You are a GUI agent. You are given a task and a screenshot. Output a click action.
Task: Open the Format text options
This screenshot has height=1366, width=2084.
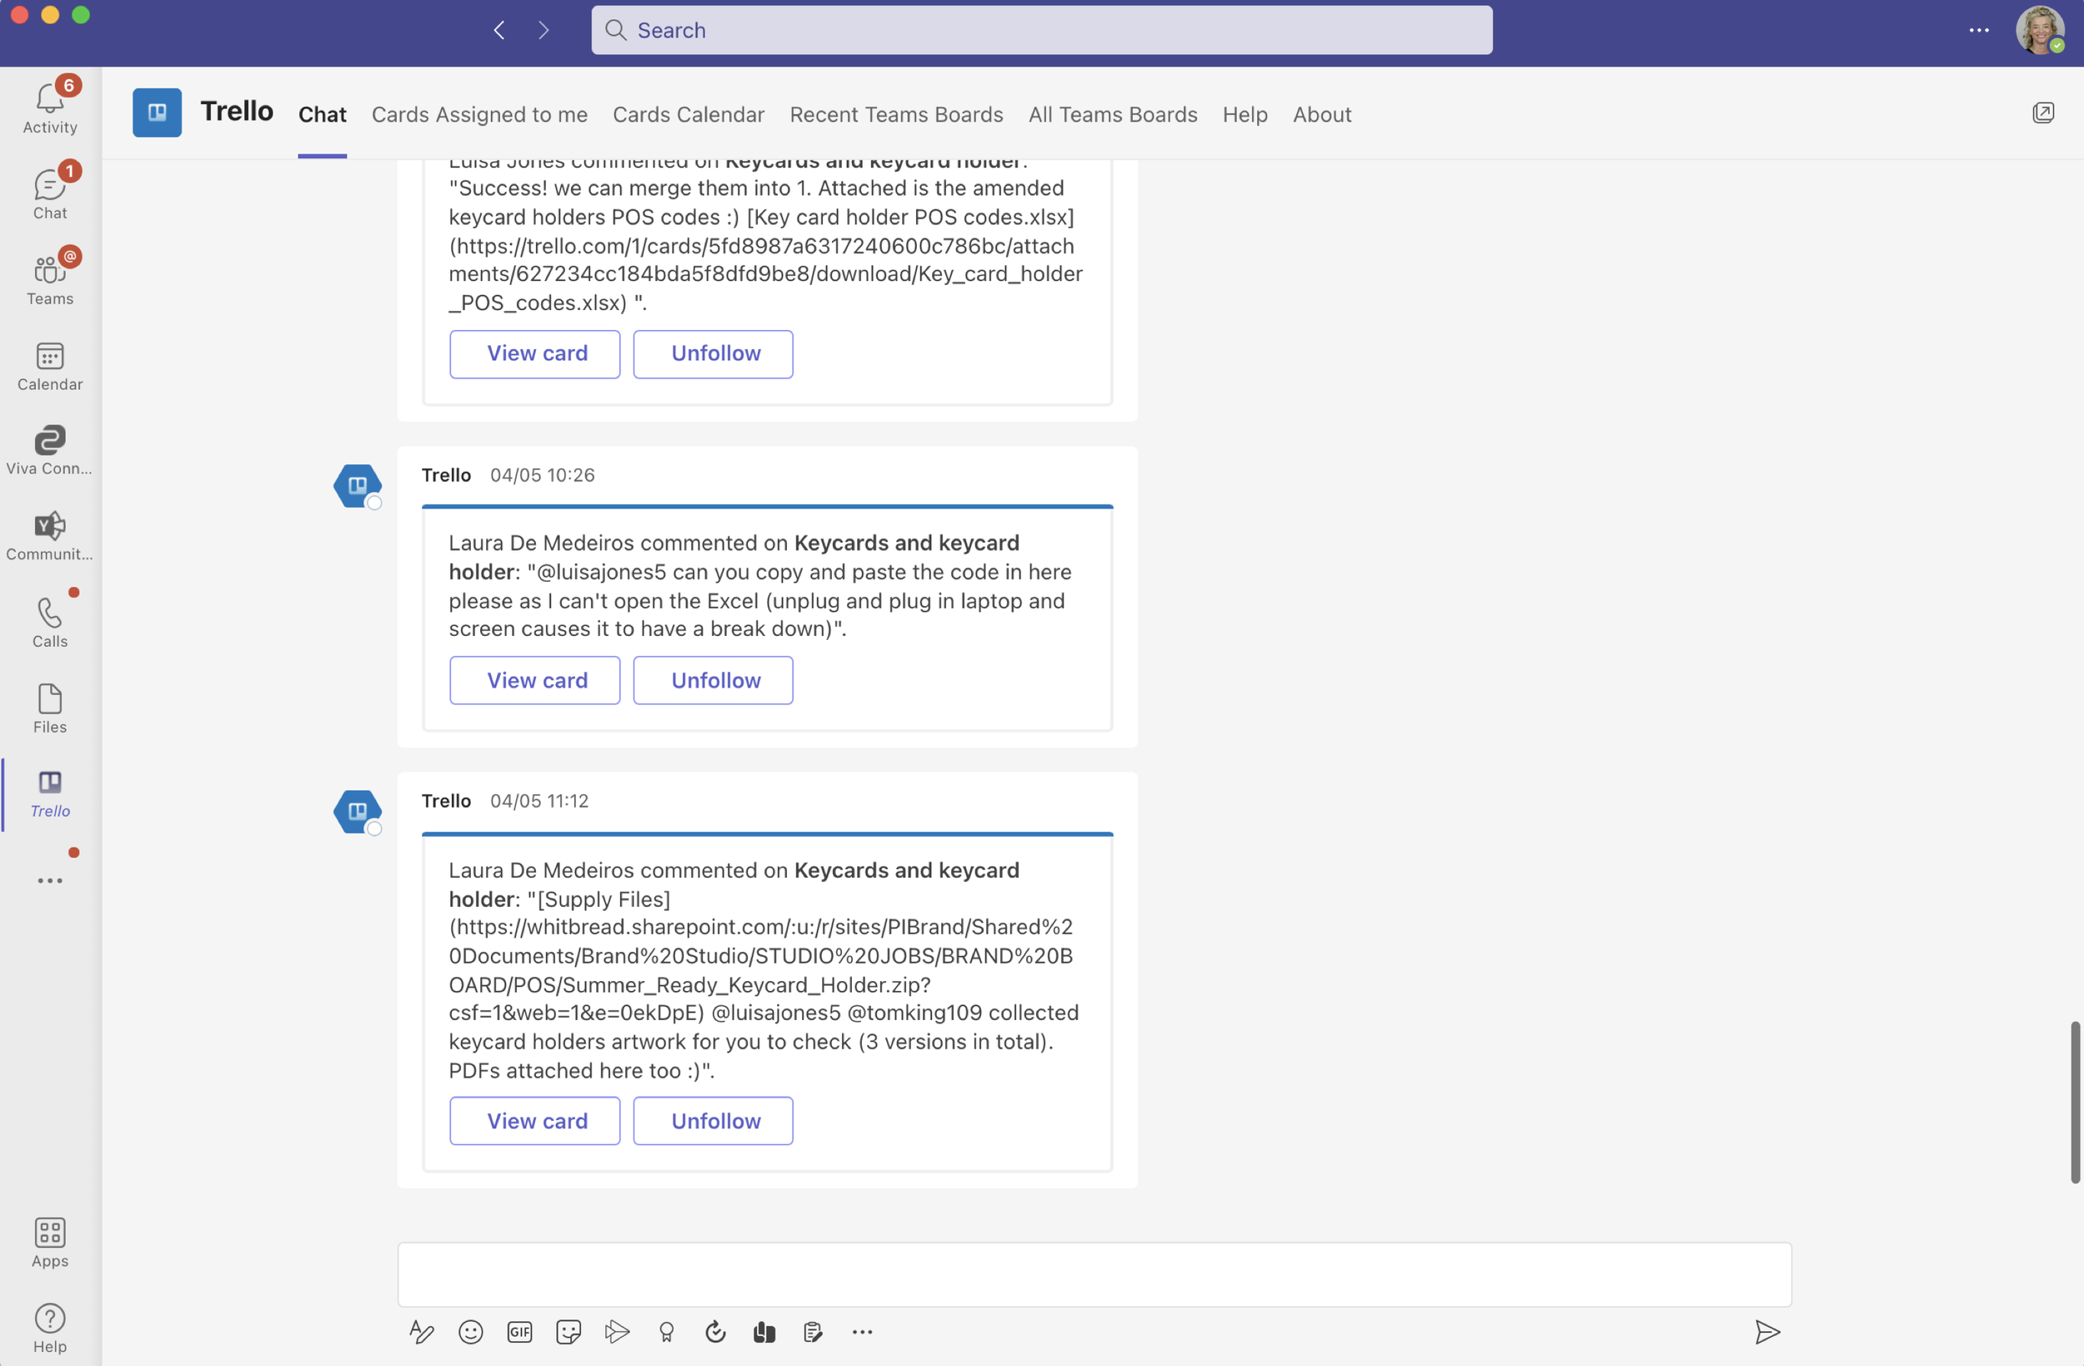pyautogui.click(x=422, y=1332)
